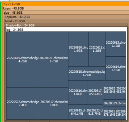Screen dimensions: 129x122
Task: Click the 20220617 chromebridge 2.0GB block
Action: pyautogui.click(x=54, y=103)
